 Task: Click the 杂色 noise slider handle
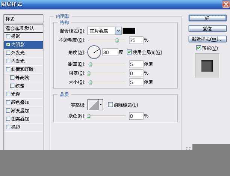pyautogui.click(x=89, y=116)
